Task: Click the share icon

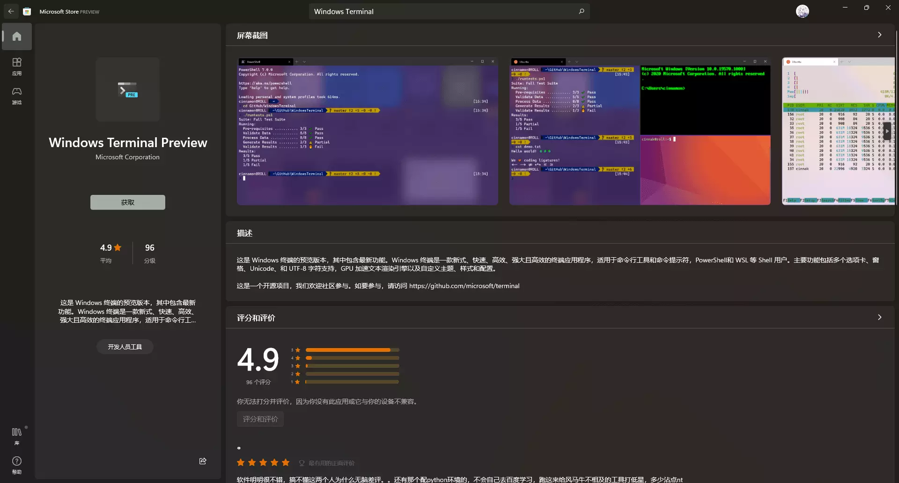Action: [203, 461]
